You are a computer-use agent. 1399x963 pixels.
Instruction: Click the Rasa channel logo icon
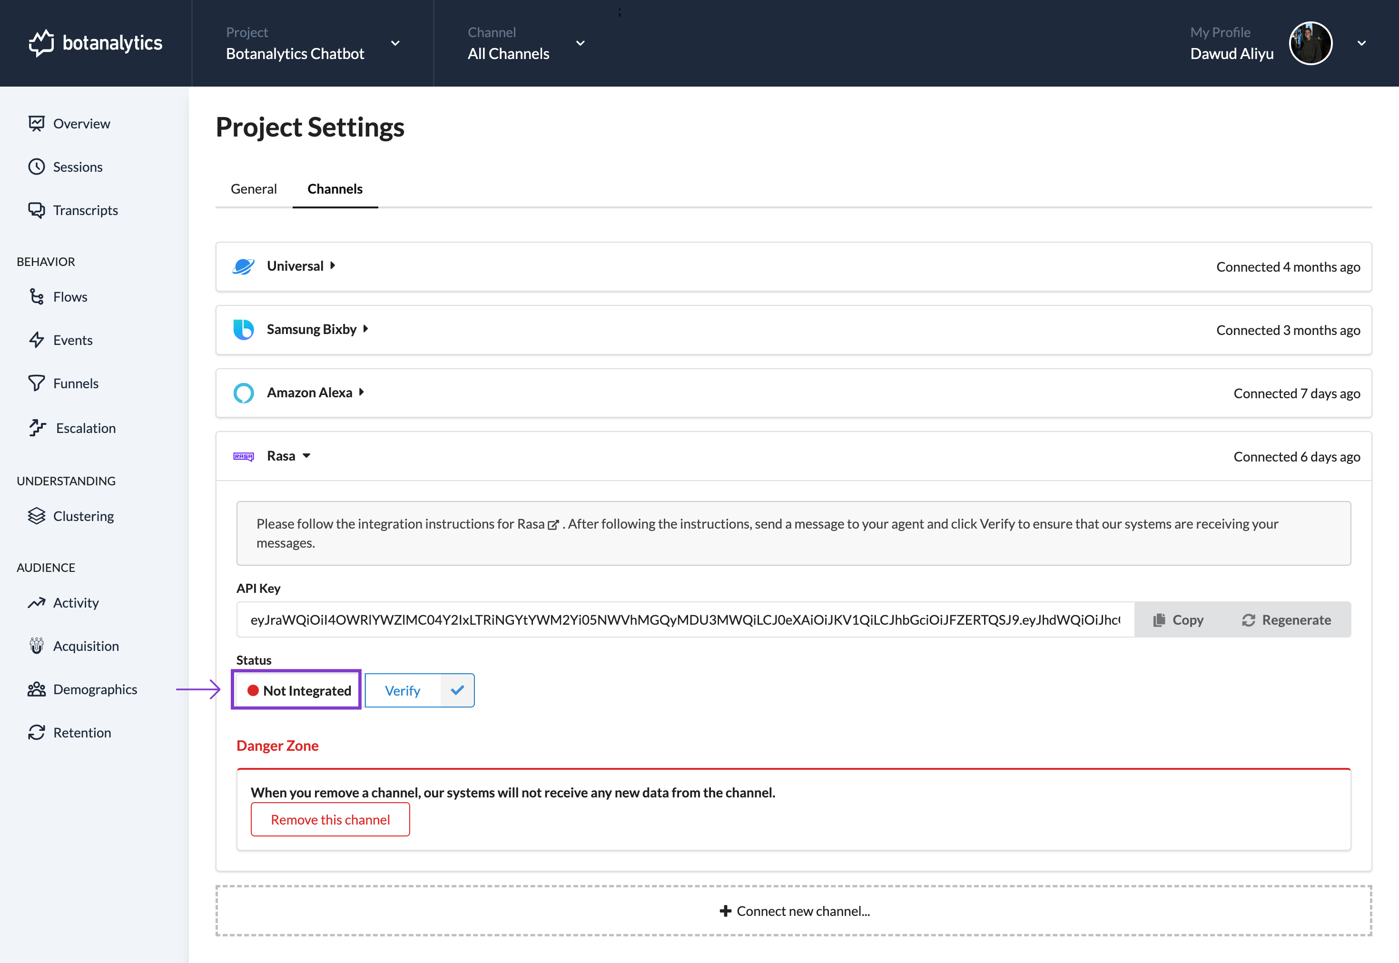244,456
